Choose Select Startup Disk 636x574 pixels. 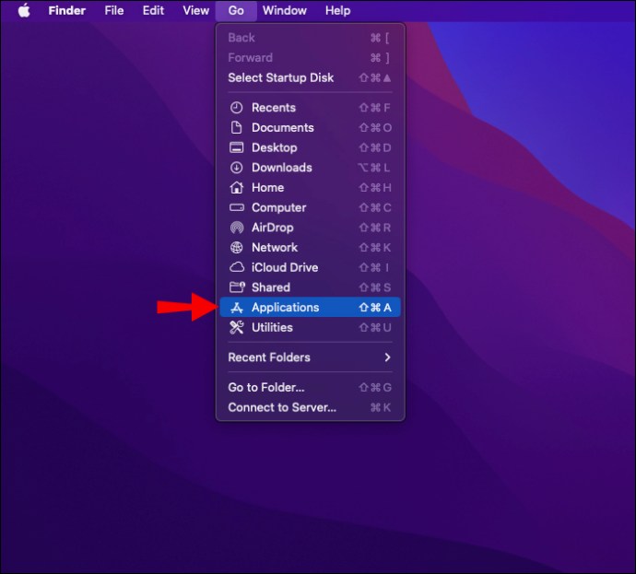click(x=311, y=77)
